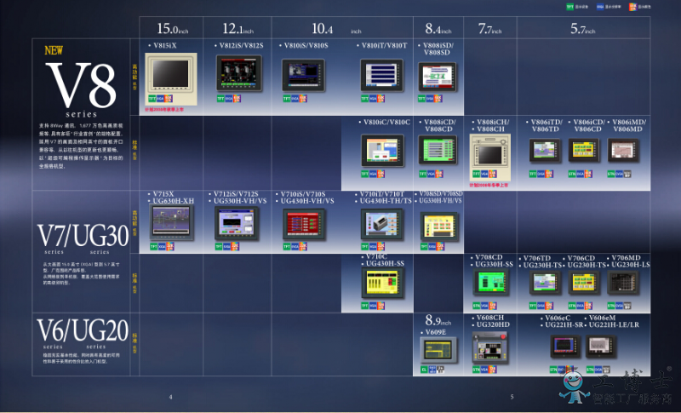Open the V806iMD/V806MD product image
Screen dimensions: 681x413
623,150
